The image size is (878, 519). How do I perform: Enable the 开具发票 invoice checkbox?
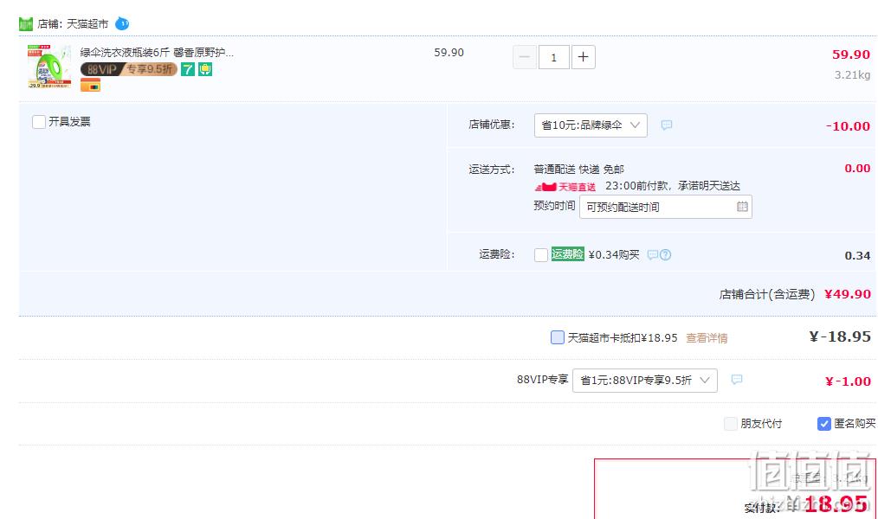tap(39, 122)
